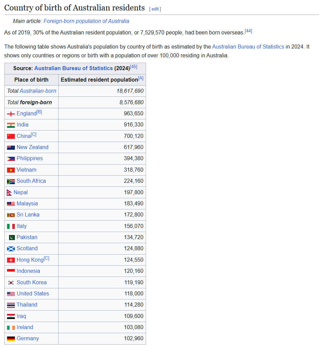Click the Pakistan flag icon
Image resolution: width=319 pixels, height=348 pixels.
tap(11, 237)
